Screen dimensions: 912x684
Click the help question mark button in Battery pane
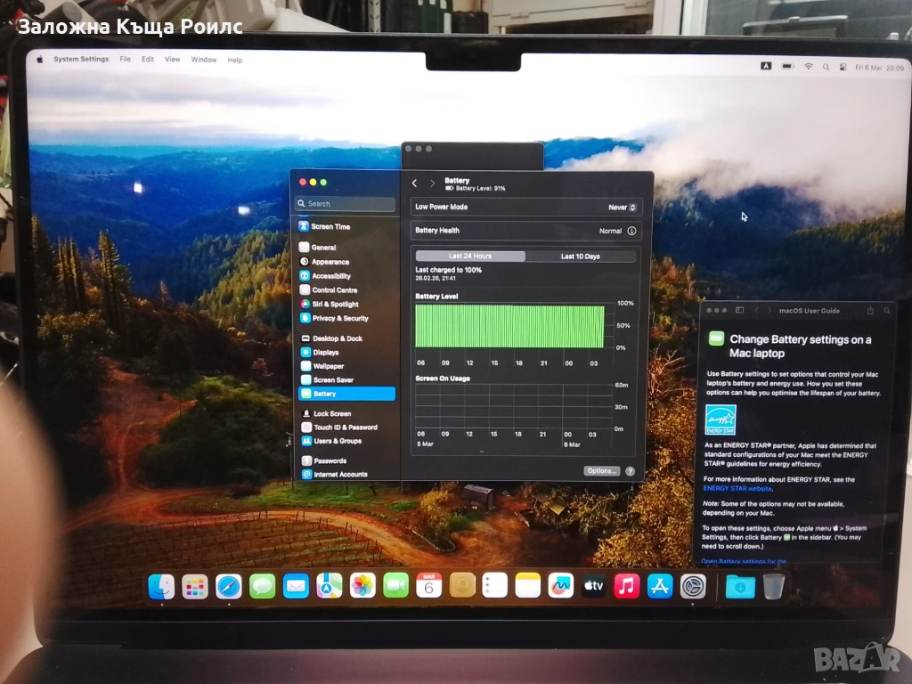630,471
